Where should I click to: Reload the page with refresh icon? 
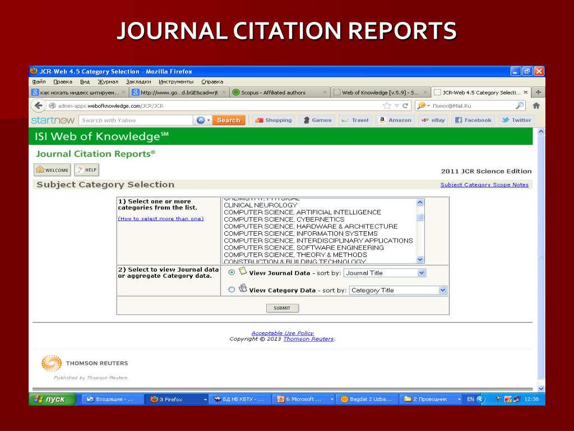[x=405, y=106]
